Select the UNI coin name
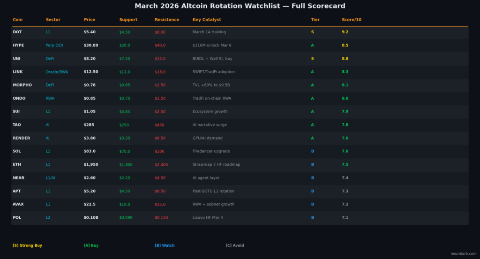 (x=16, y=59)
